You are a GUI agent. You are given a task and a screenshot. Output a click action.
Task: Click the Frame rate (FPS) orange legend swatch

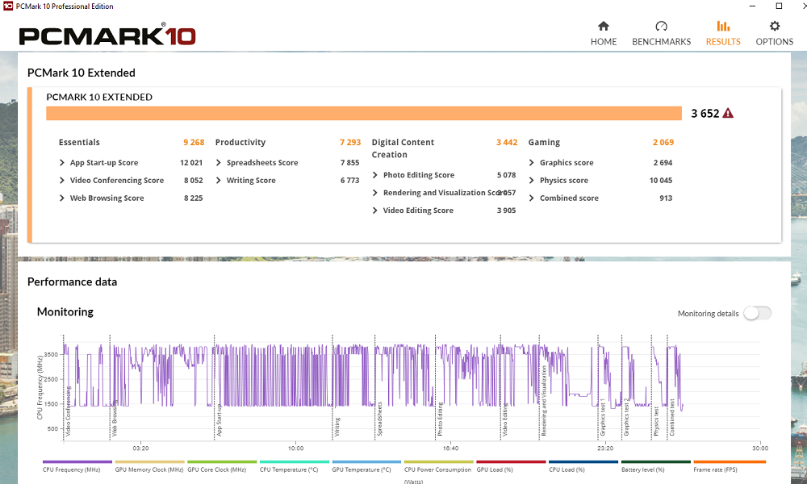click(x=730, y=462)
